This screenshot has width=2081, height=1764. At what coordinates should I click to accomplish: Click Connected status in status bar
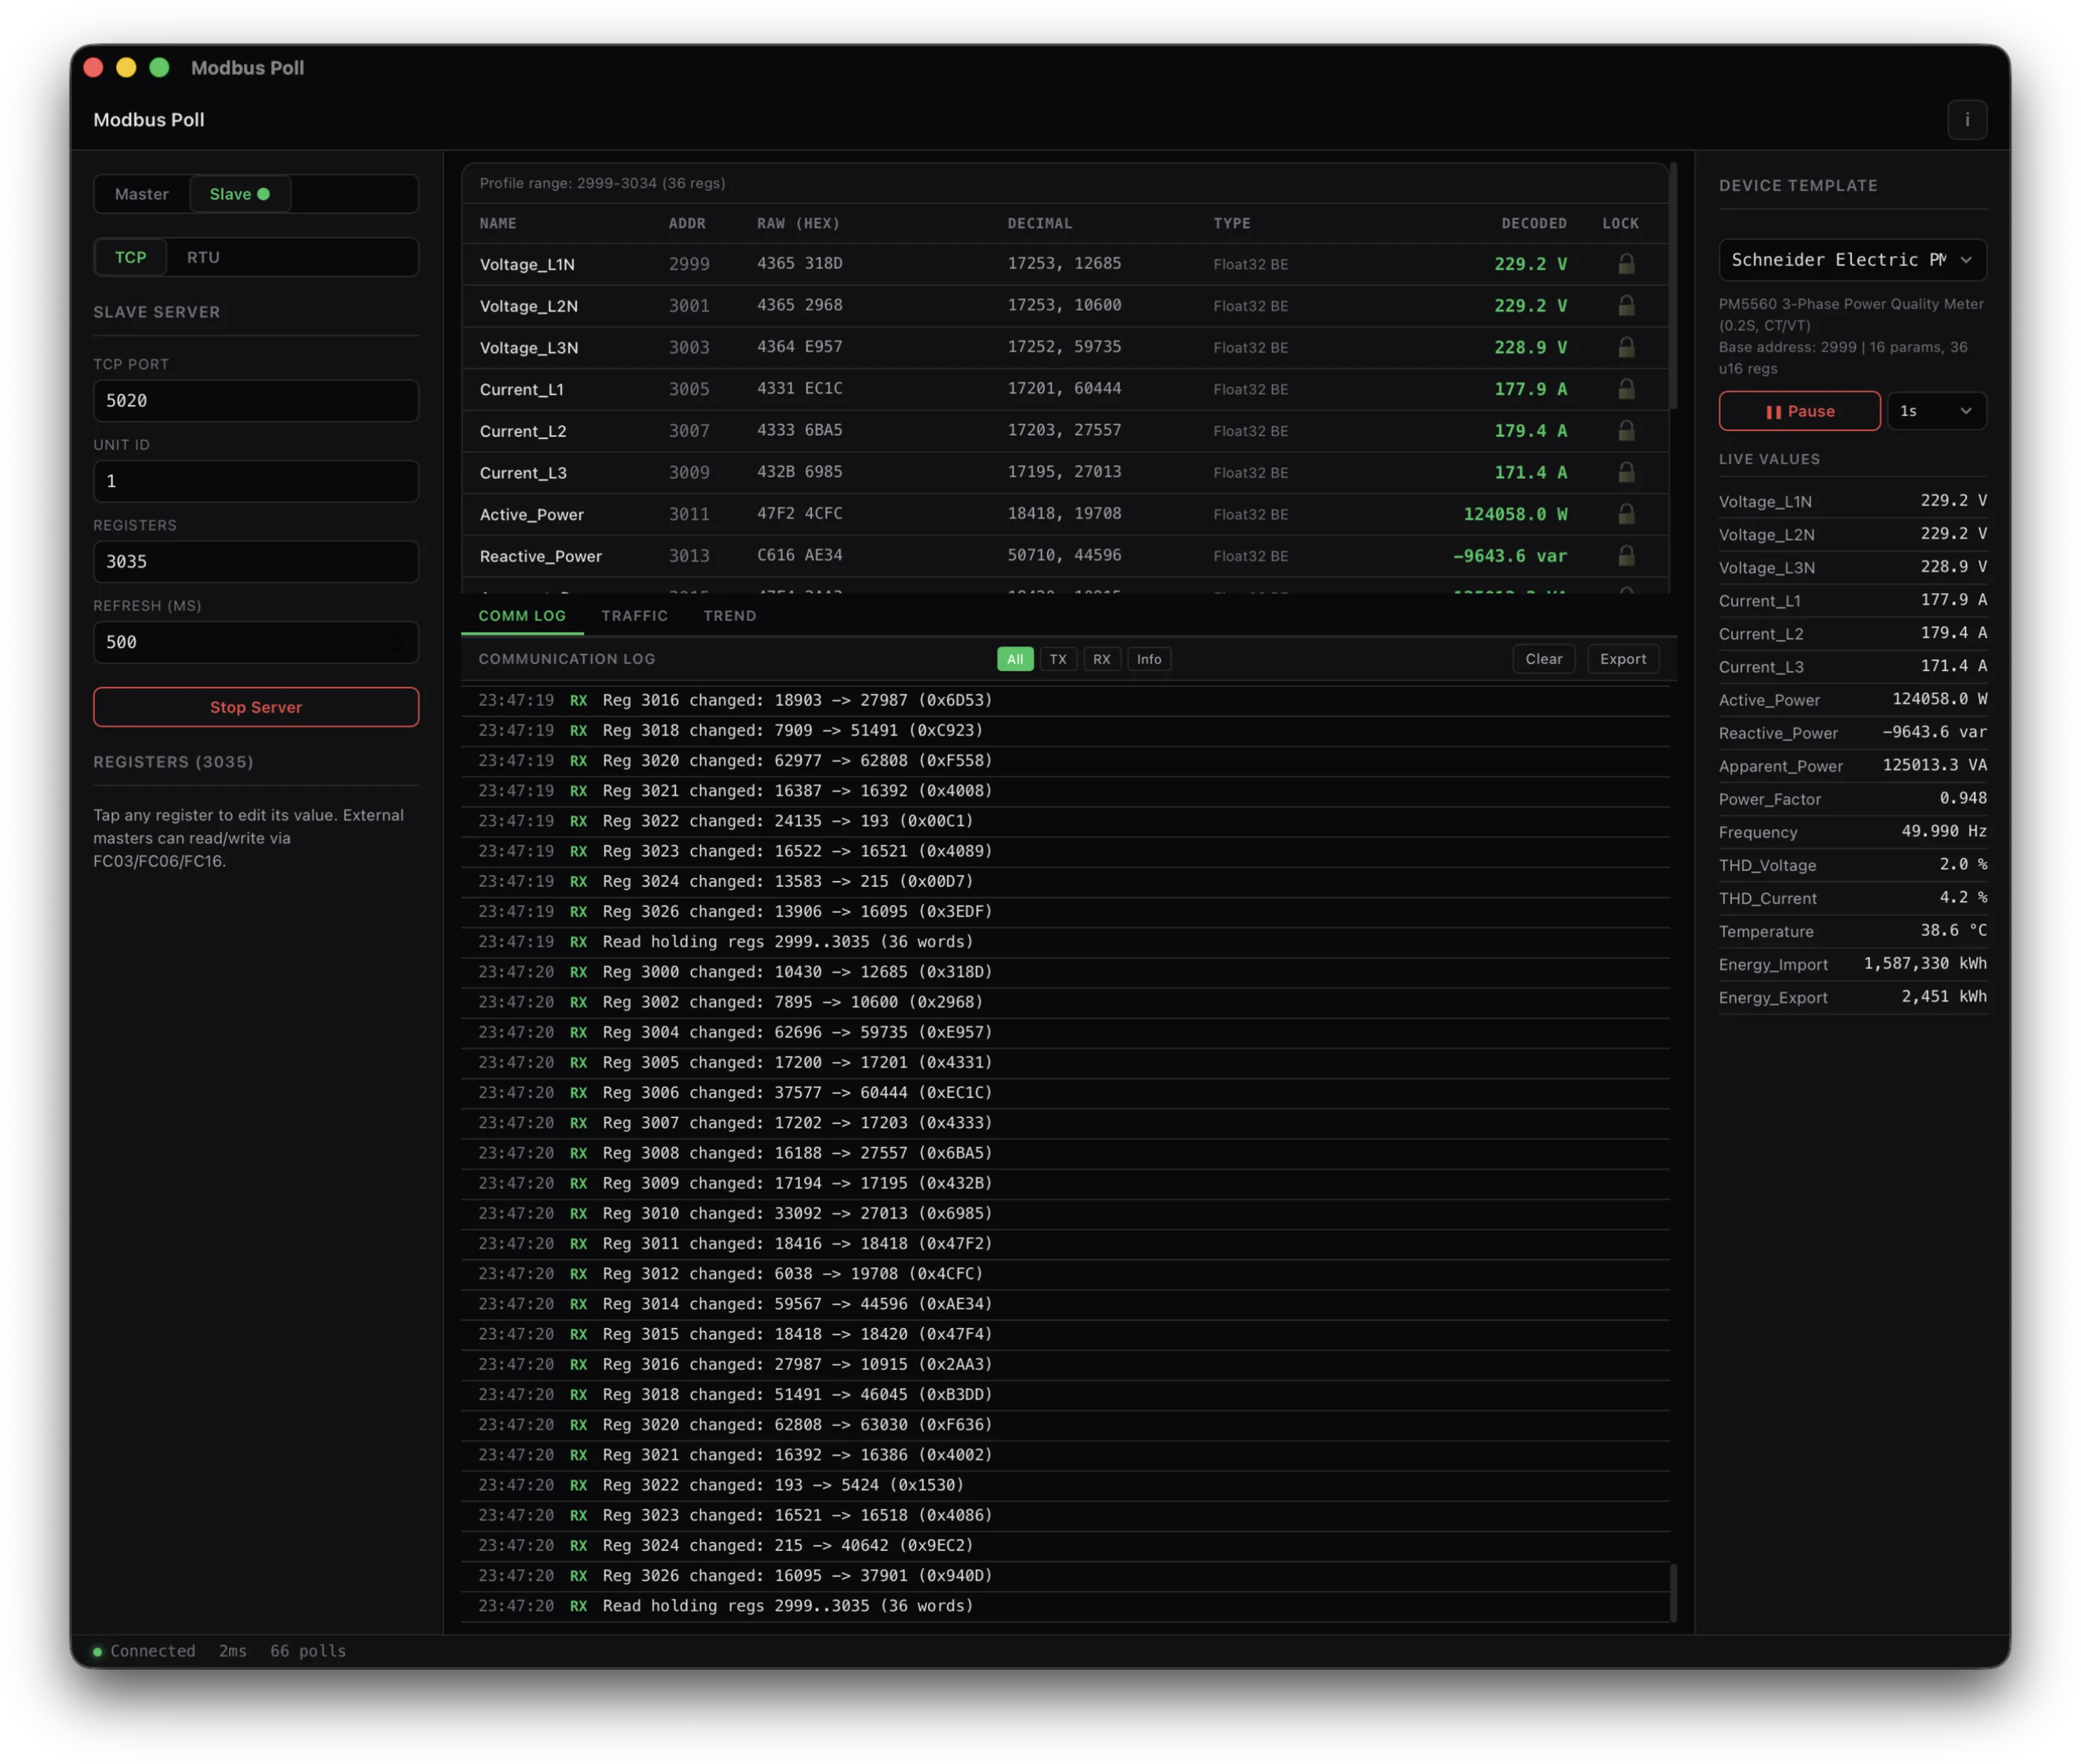pos(144,1651)
